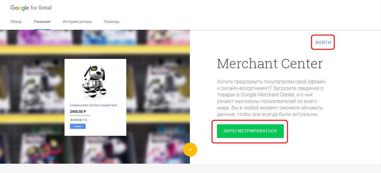Open the Обзор tab
Image resolution: width=381 pixels, height=173 pixels.
pos(16,22)
